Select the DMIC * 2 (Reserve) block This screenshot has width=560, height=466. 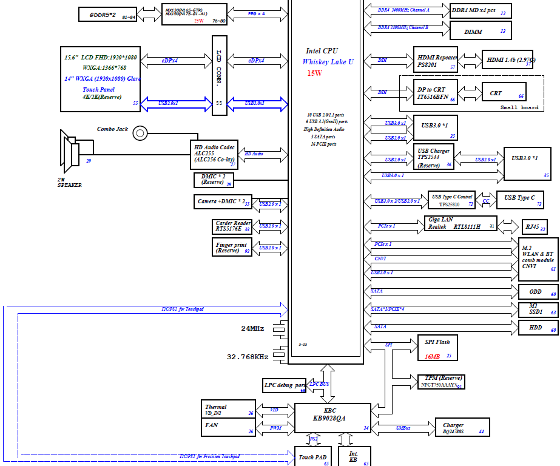pos(214,180)
